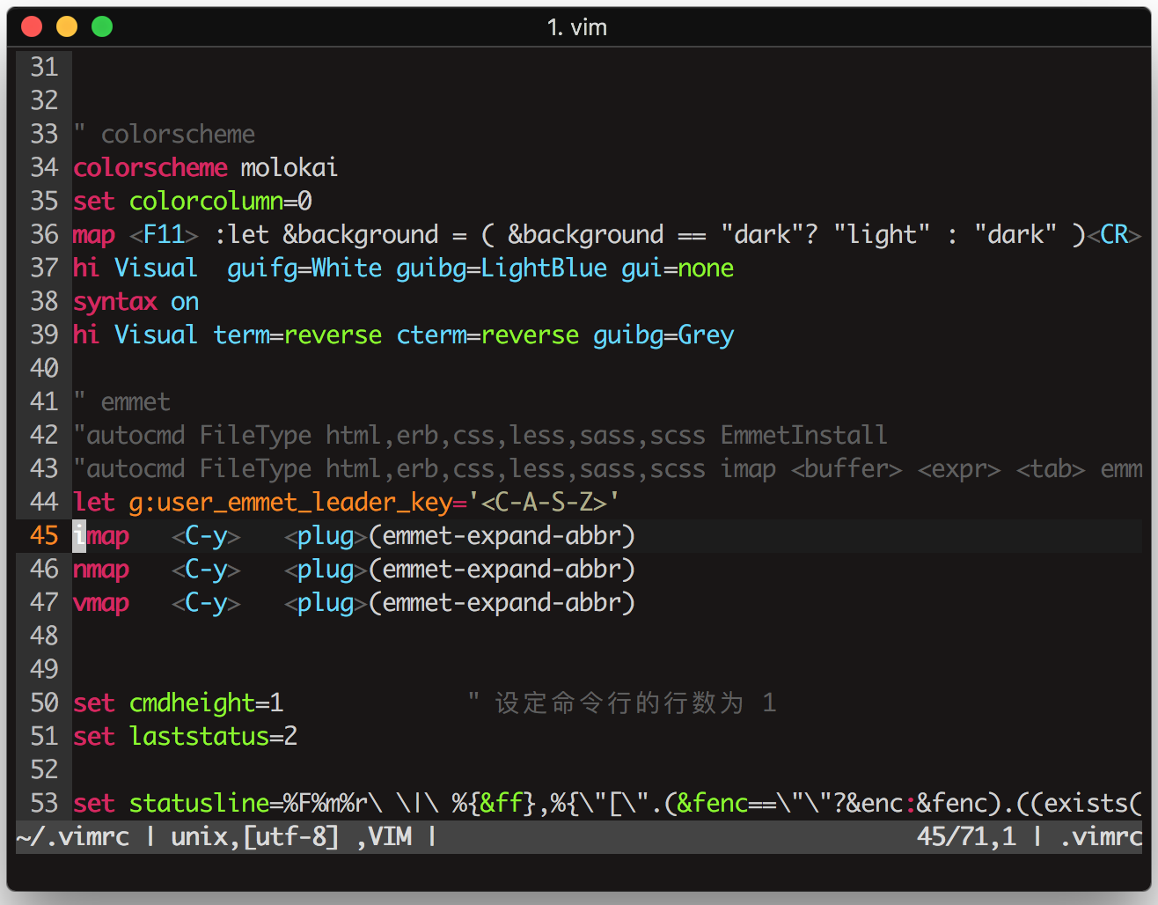This screenshot has width=1158, height=905.
Task: Click line number 48 in the gutter
Action: click(x=44, y=636)
